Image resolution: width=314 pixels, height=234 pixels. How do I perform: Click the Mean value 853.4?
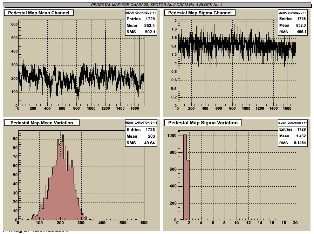149,26
